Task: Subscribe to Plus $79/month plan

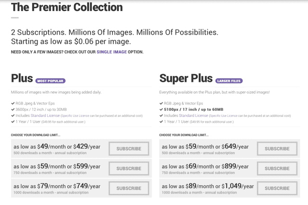Action: [x=129, y=188]
